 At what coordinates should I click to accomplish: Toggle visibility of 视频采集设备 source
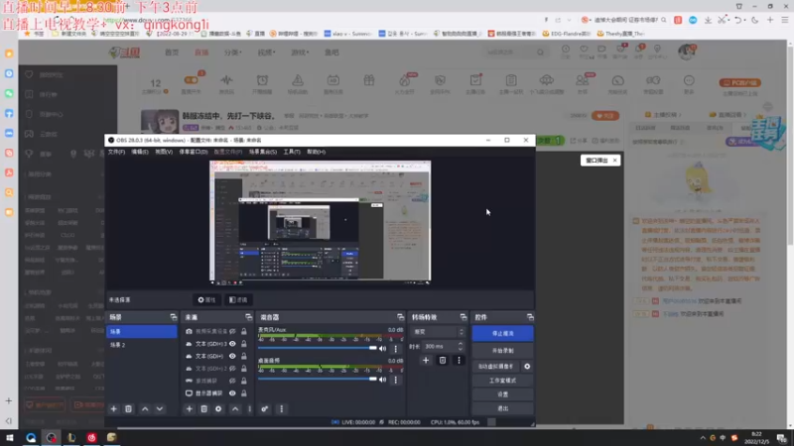(x=232, y=331)
